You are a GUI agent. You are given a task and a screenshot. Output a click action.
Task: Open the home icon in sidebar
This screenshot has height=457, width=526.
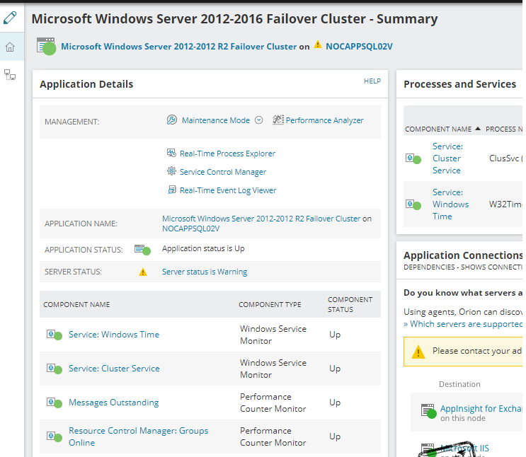tap(10, 47)
